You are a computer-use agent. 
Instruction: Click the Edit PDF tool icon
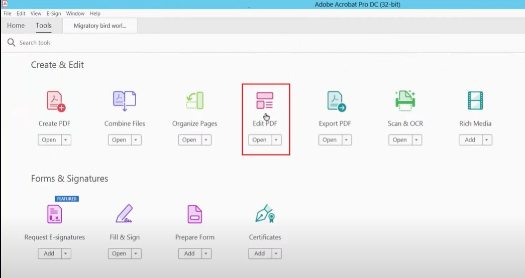[265, 101]
